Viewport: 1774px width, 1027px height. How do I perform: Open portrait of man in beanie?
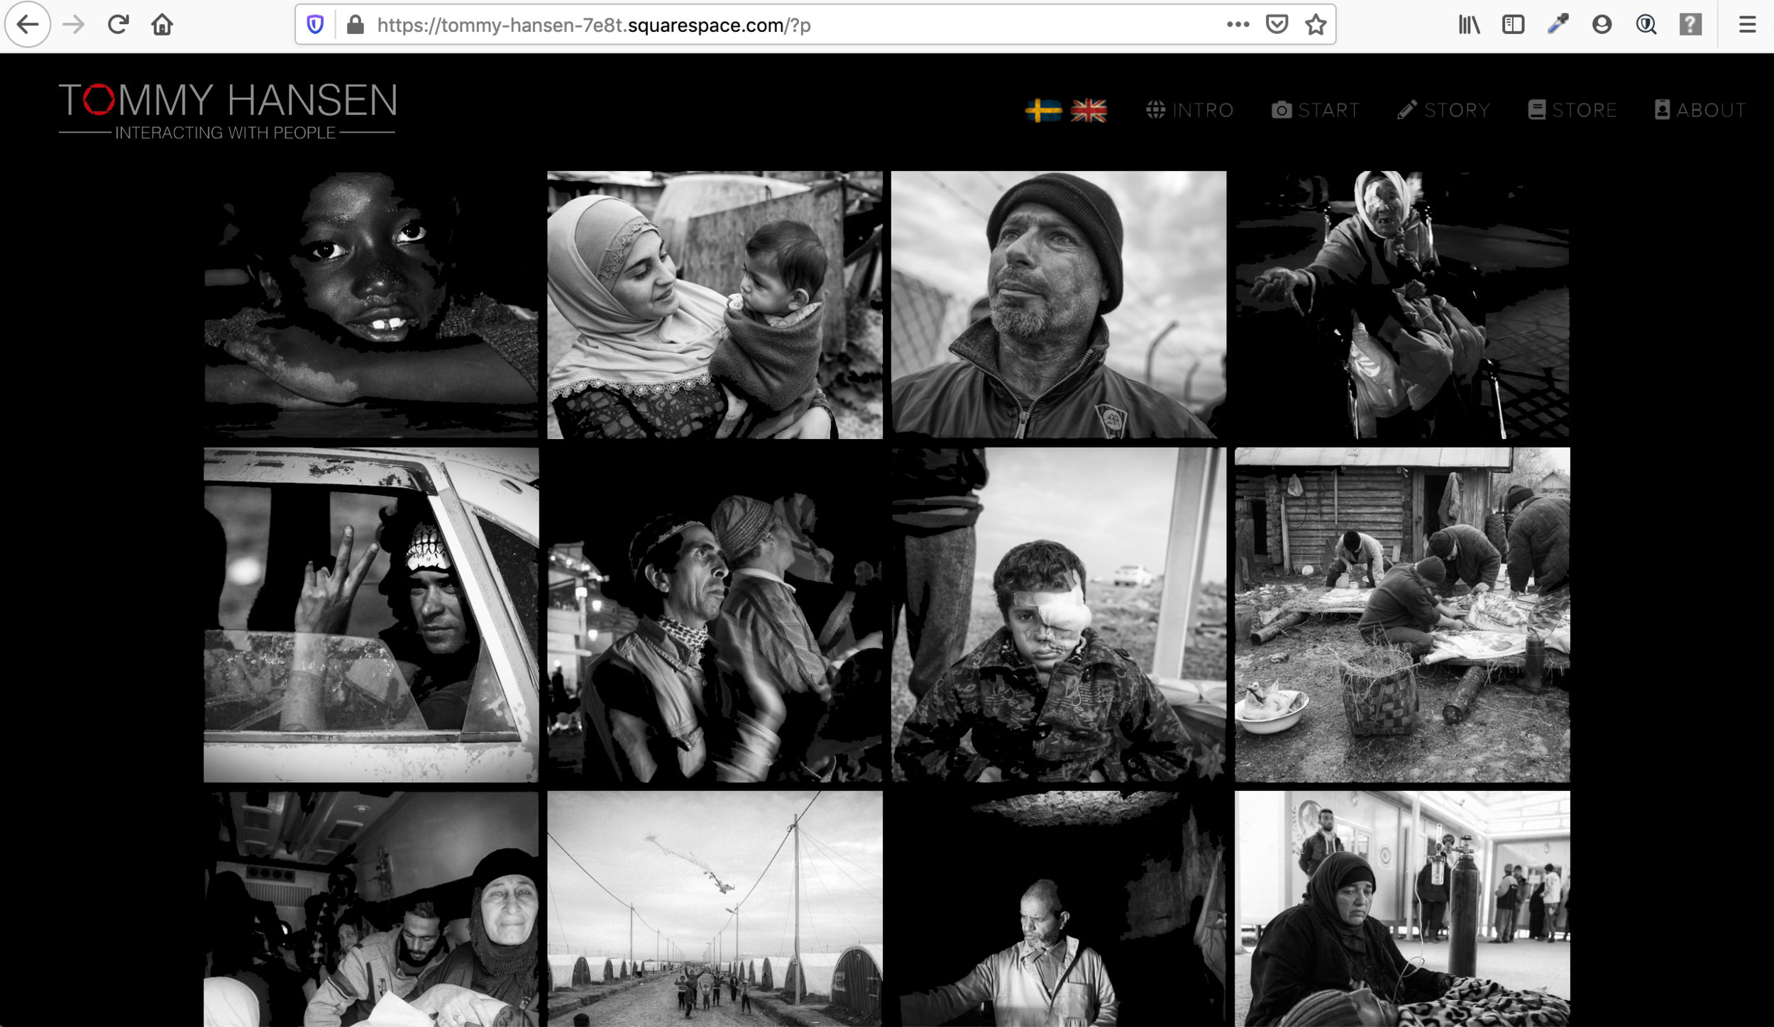coord(1059,304)
